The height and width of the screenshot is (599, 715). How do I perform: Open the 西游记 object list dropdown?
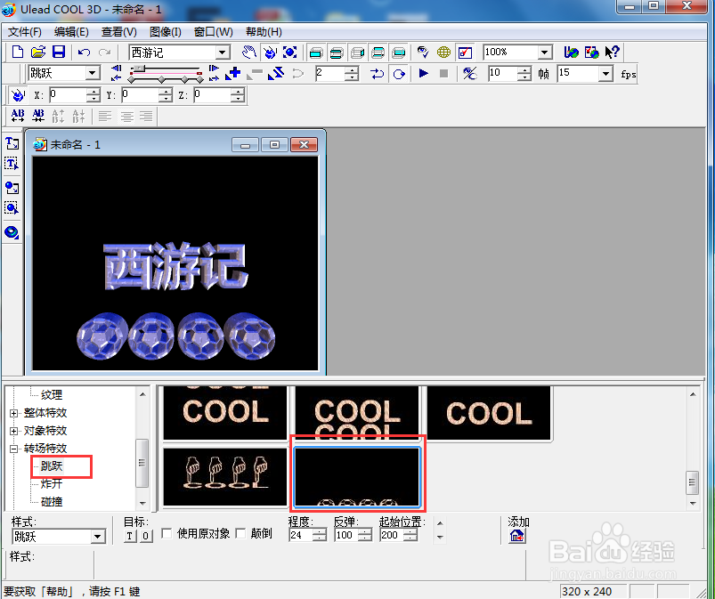coord(222,53)
